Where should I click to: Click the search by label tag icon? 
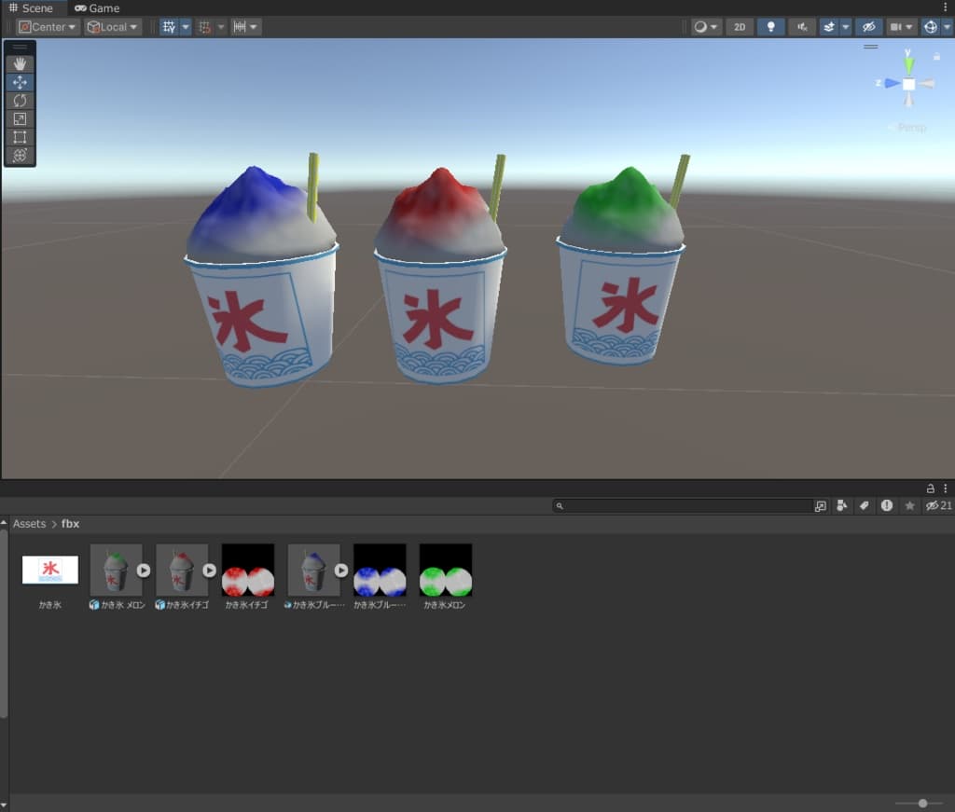click(865, 505)
